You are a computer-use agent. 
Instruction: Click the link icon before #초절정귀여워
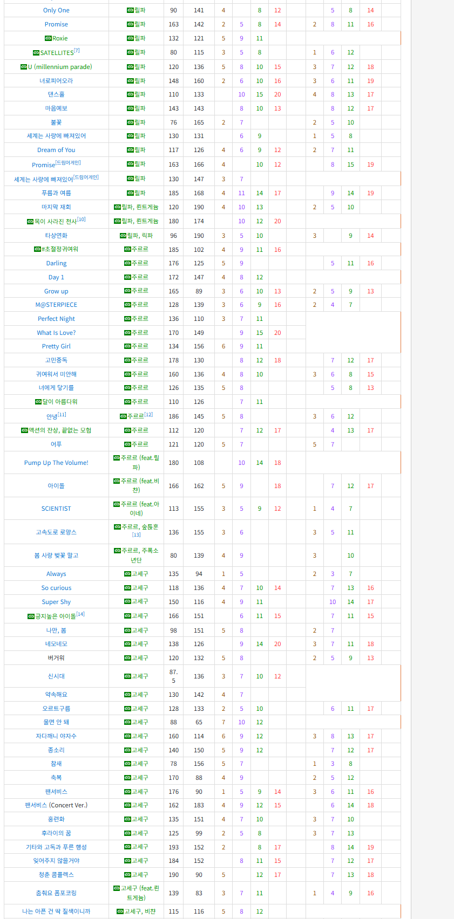coord(37,249)
